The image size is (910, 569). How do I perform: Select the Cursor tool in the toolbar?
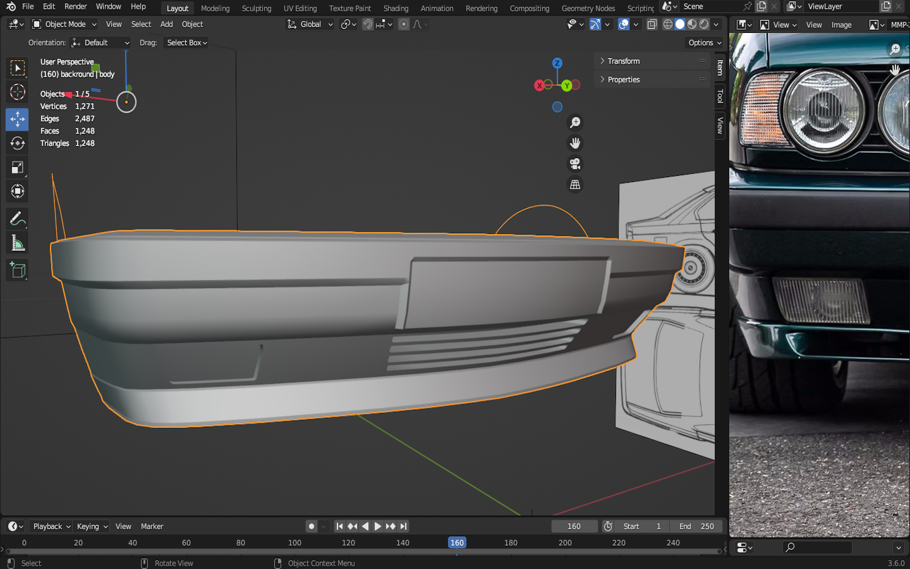pyautogui.click(x=18, y=92)
